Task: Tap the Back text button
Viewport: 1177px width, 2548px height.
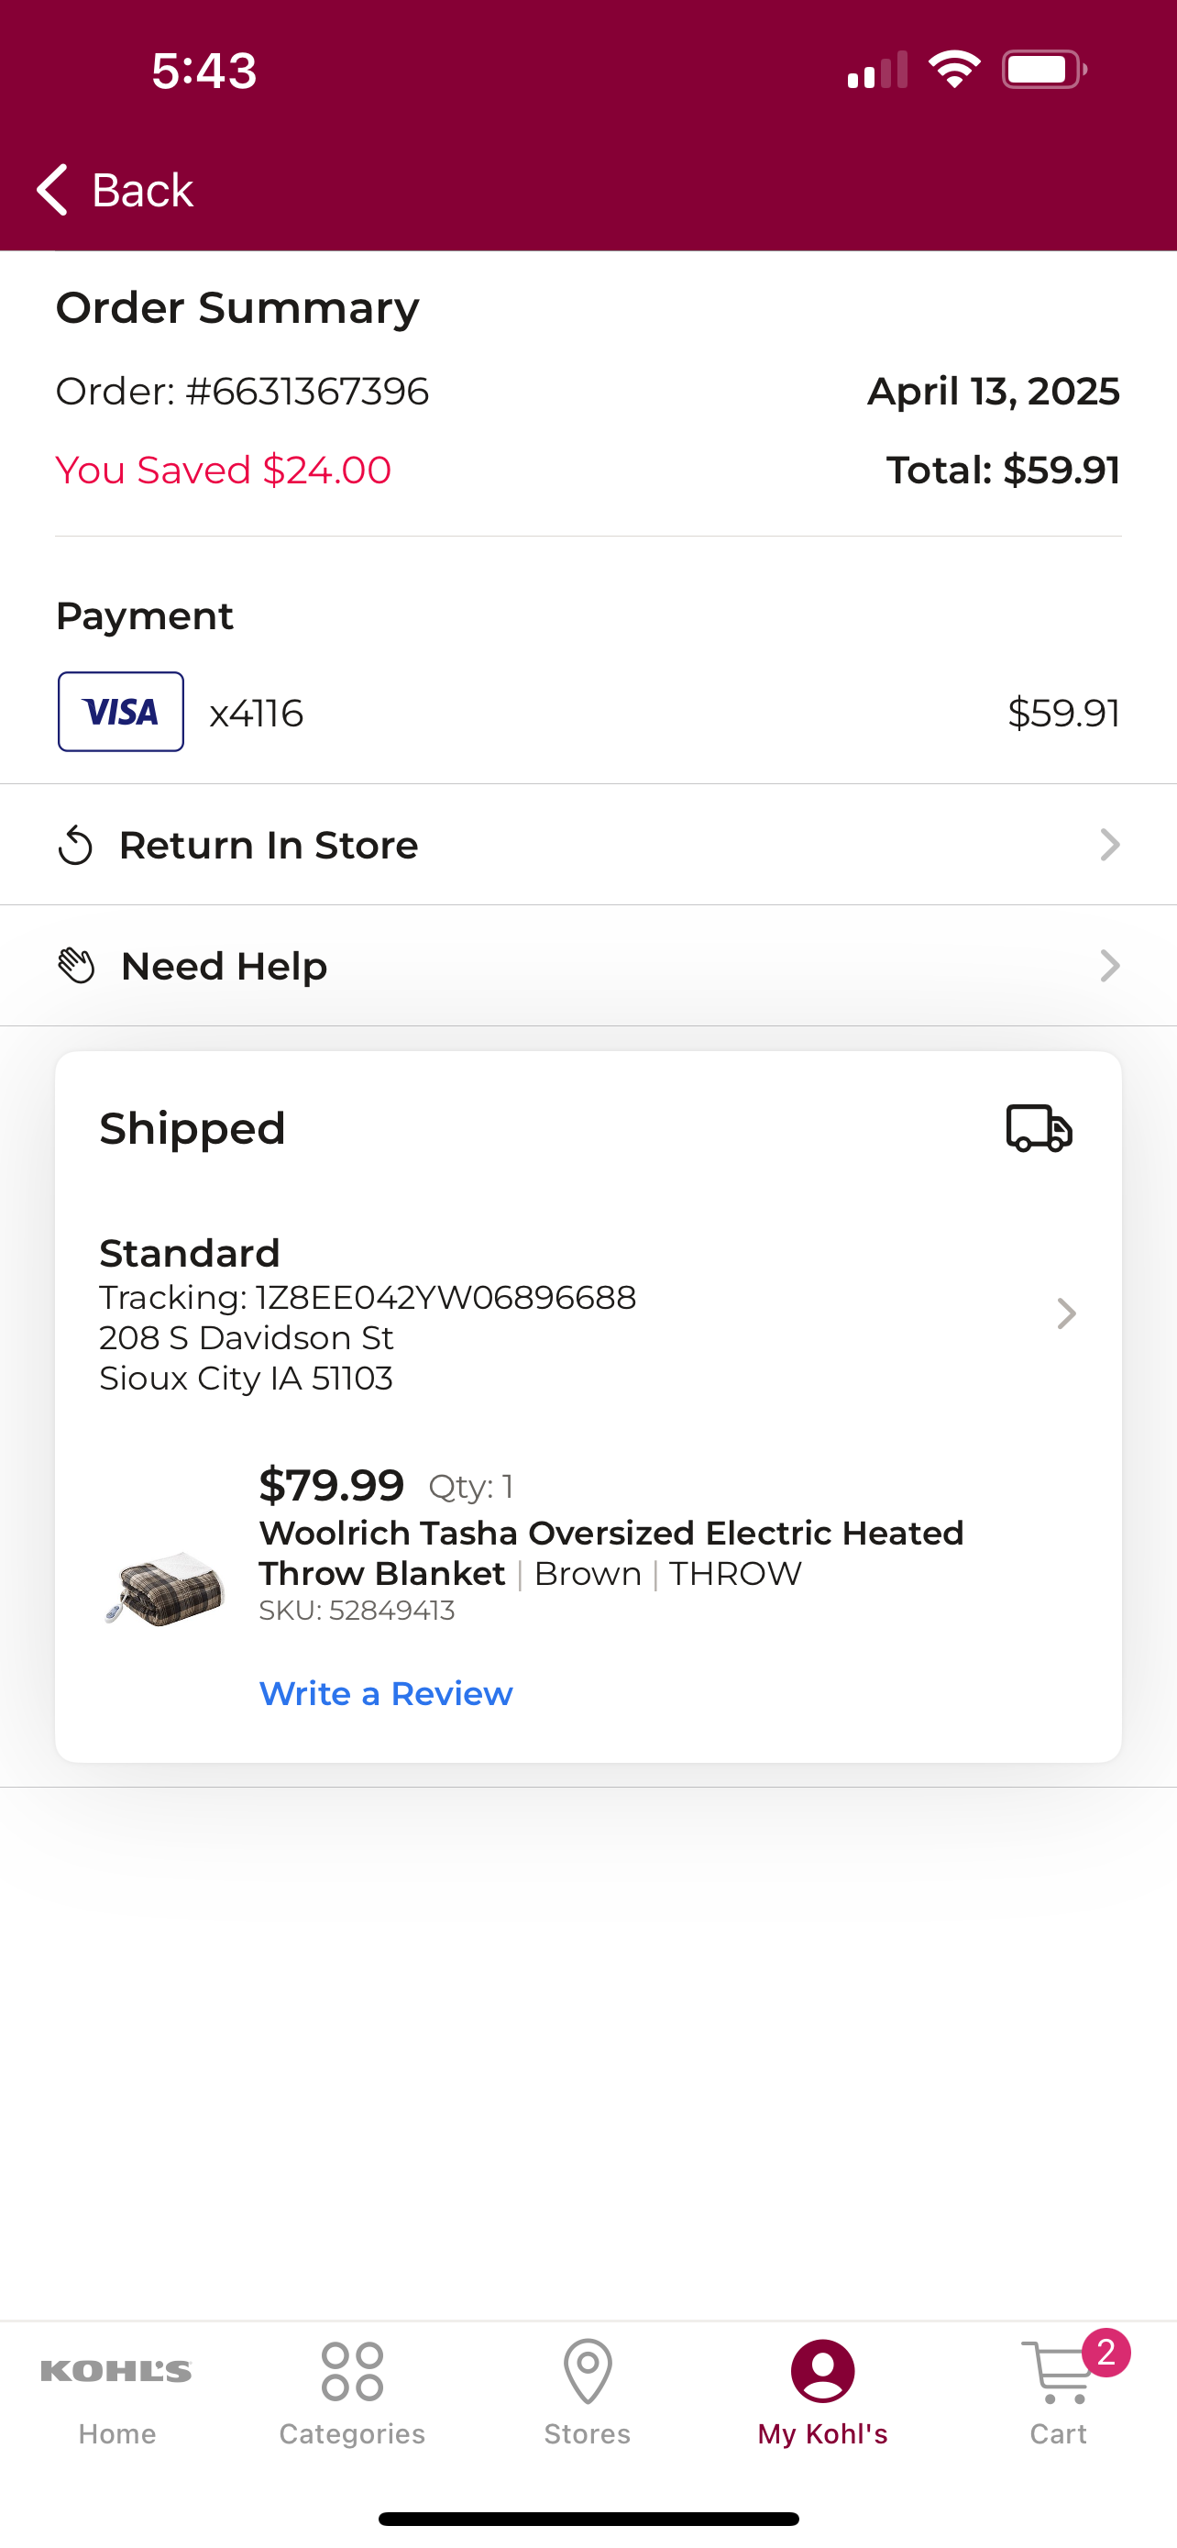Action: pyautogui.click(x=142, y=190)
